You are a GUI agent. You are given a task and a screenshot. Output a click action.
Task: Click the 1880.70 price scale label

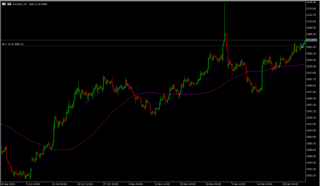click(311, 144)
